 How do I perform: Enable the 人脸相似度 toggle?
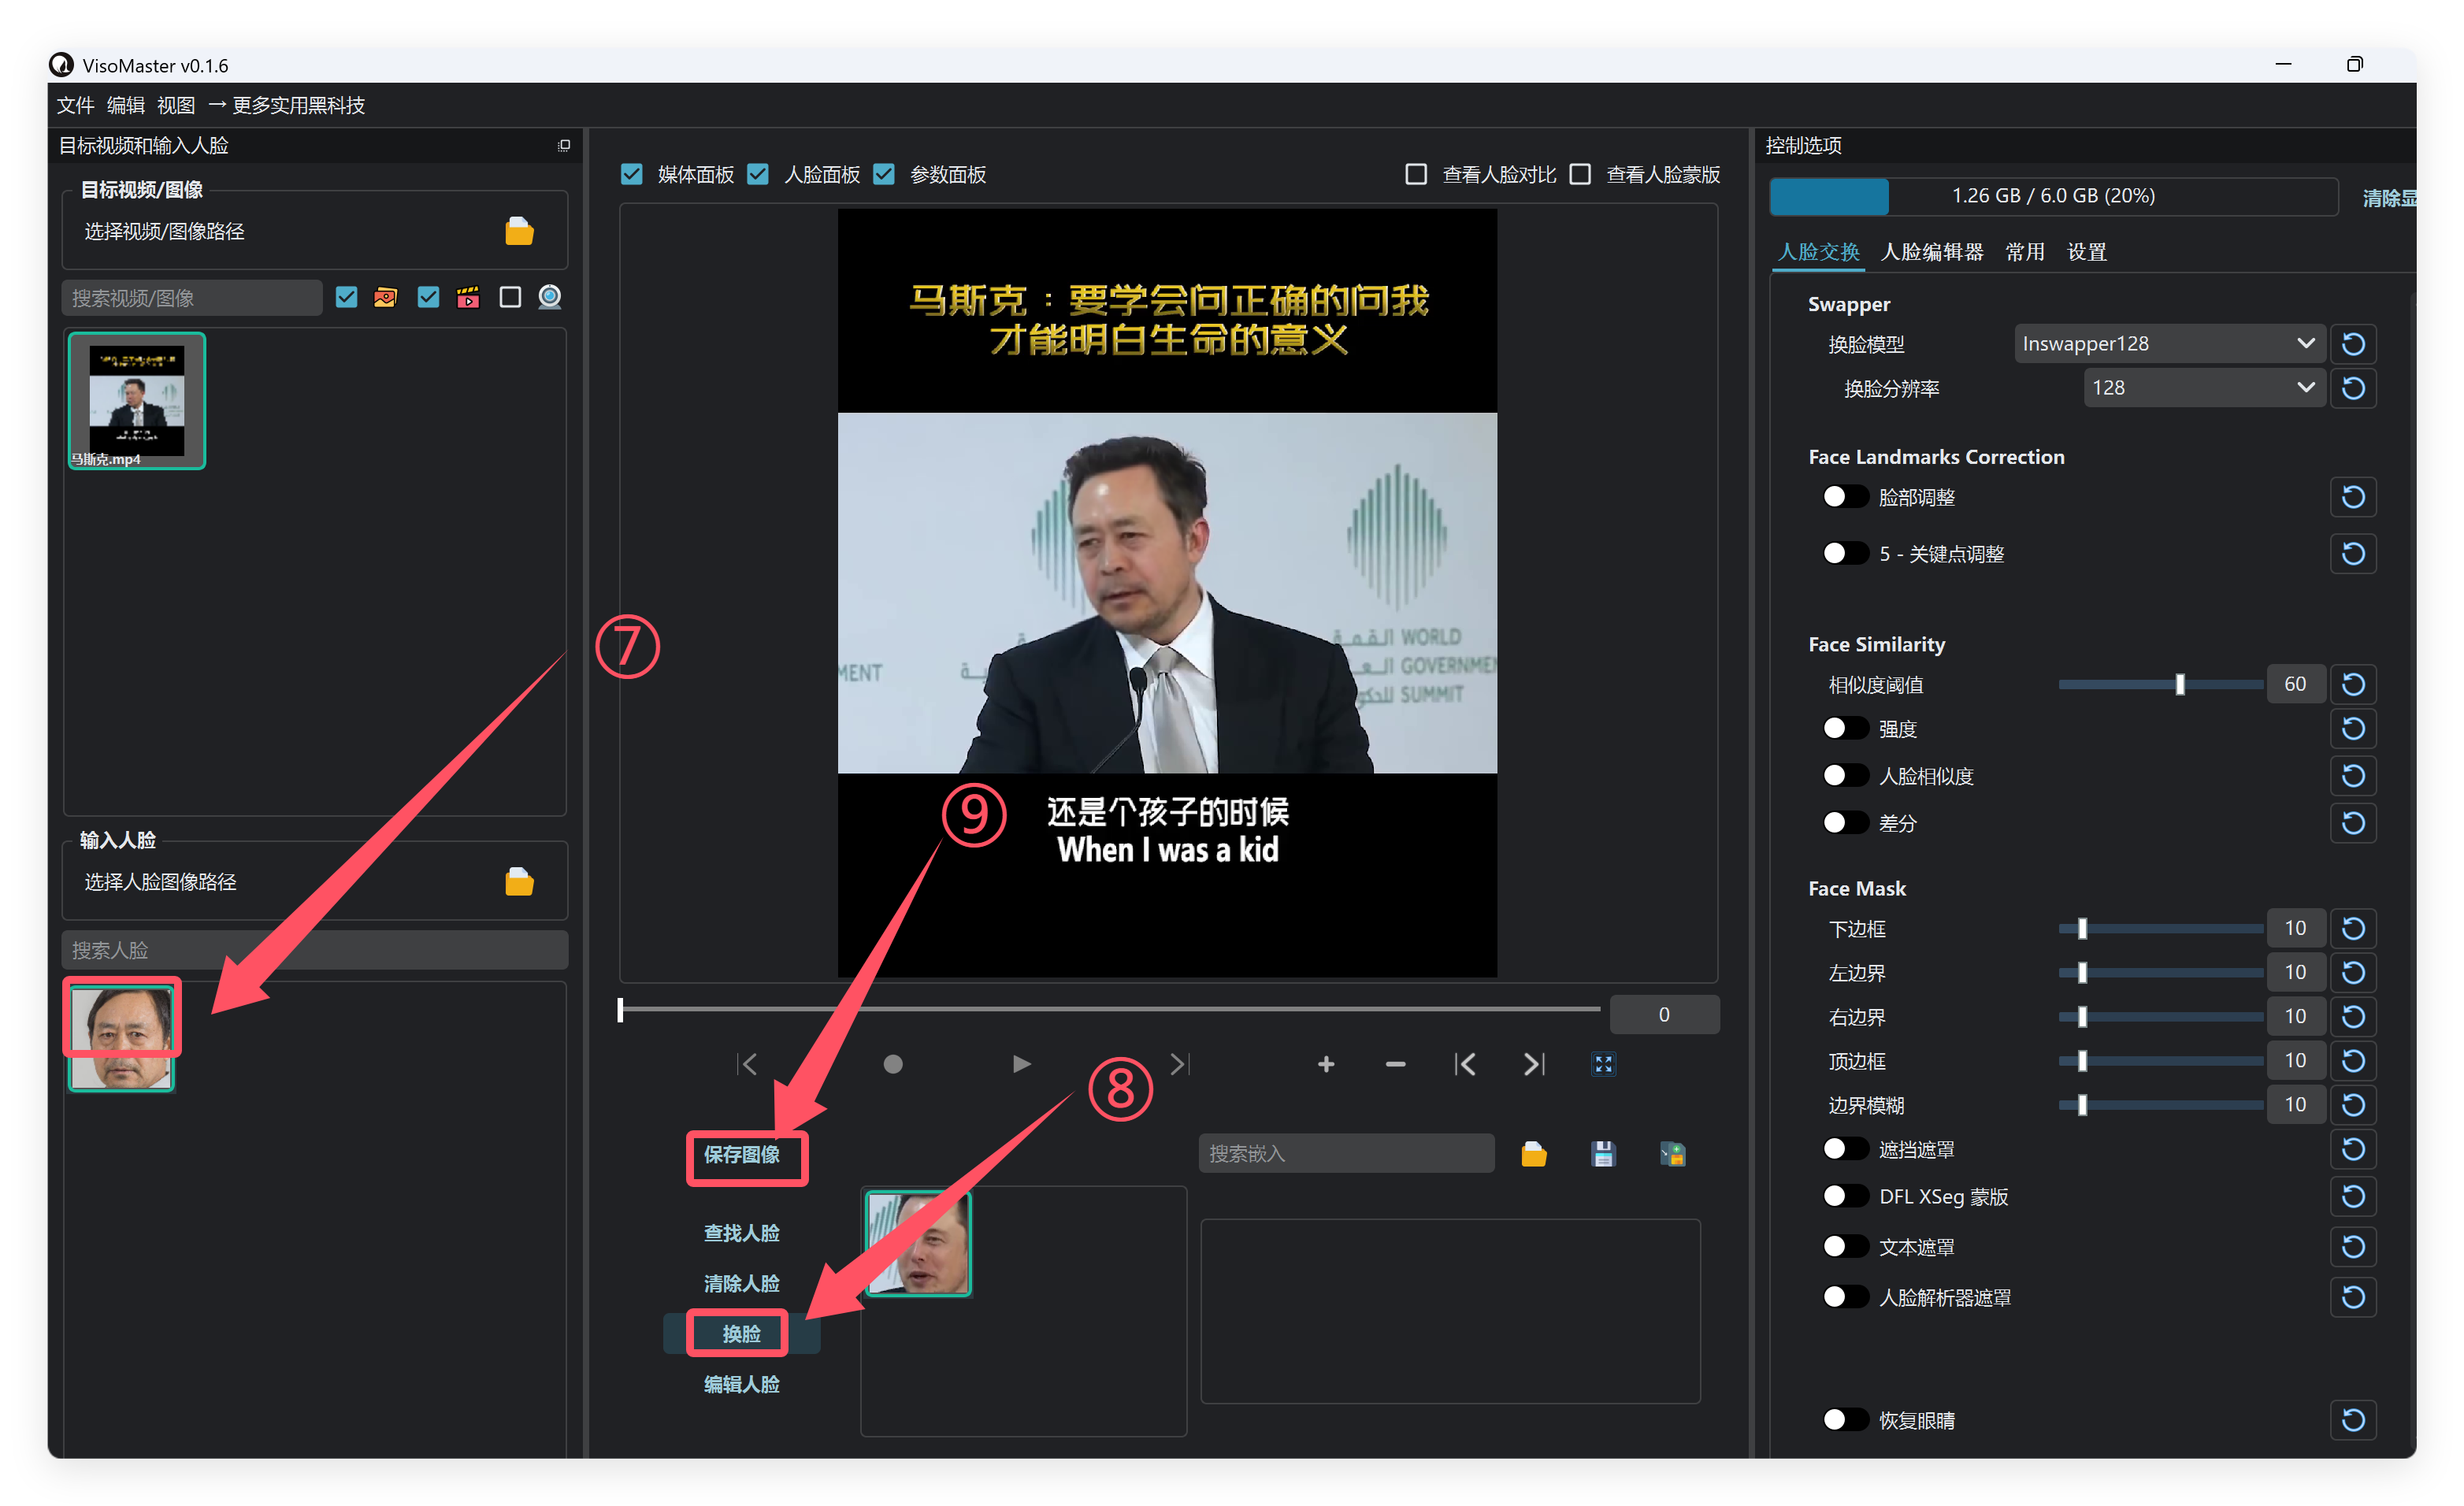pyautogui.click(x=1845, y=776)
